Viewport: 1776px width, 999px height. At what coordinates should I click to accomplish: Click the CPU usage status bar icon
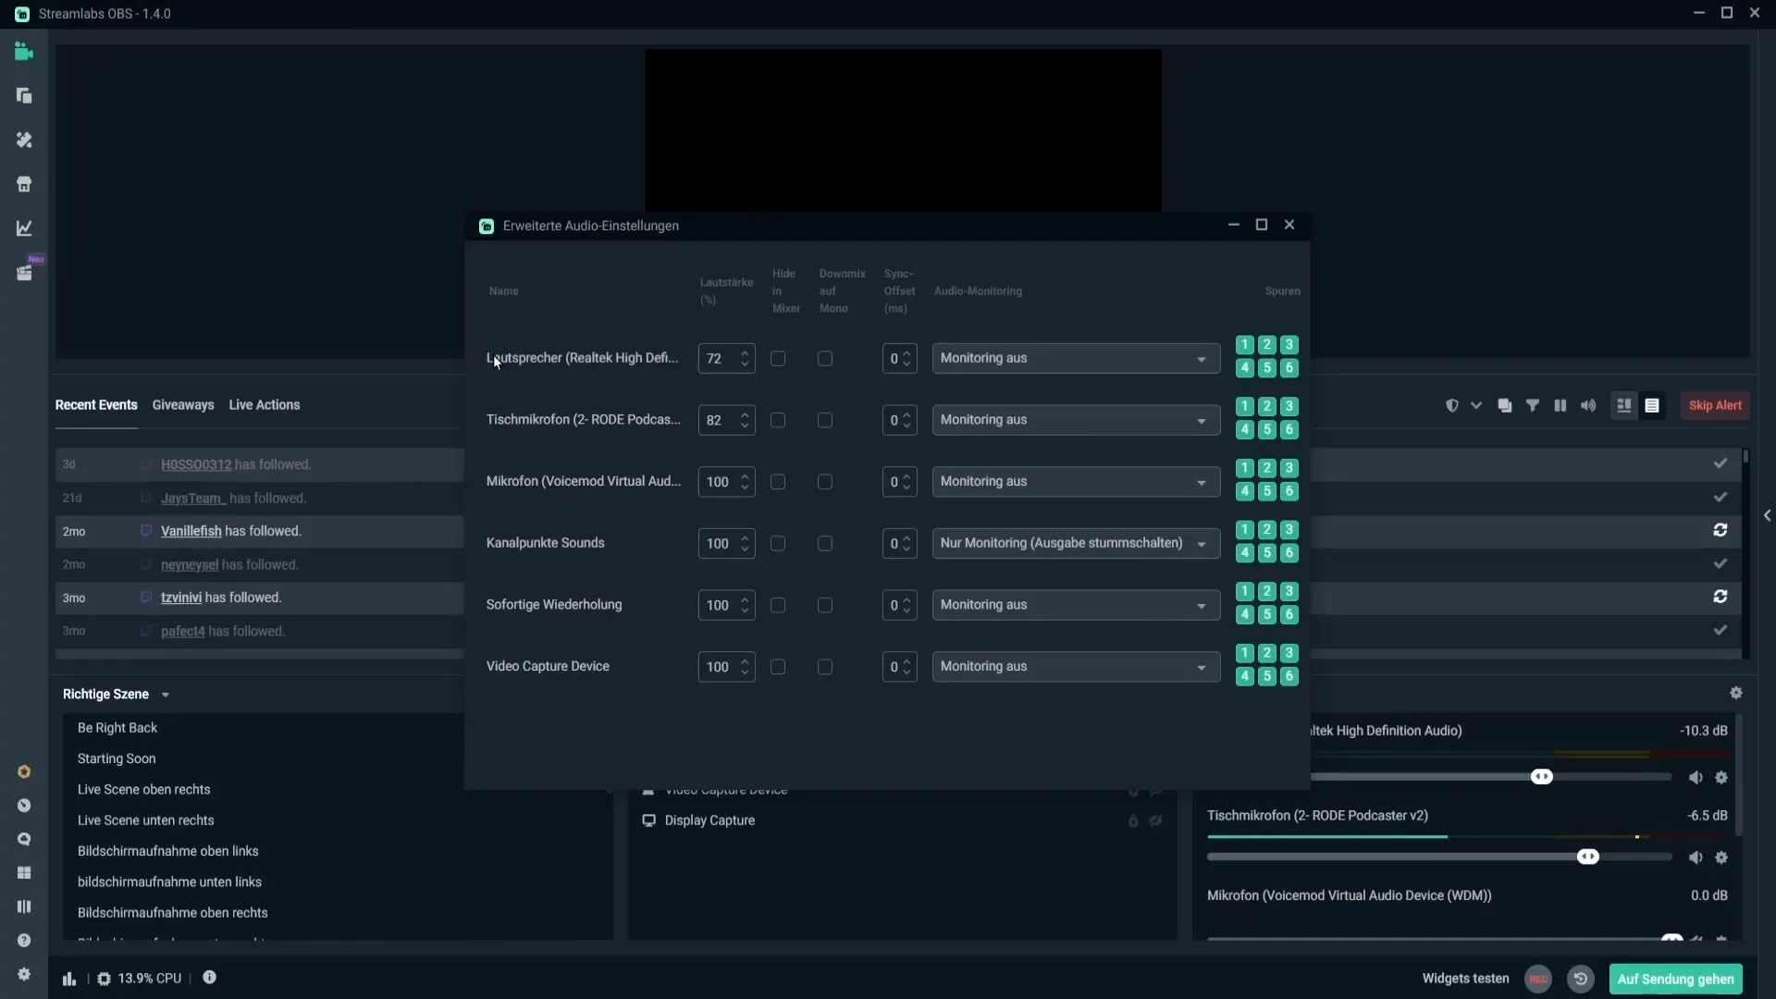(x=104, y=979)
